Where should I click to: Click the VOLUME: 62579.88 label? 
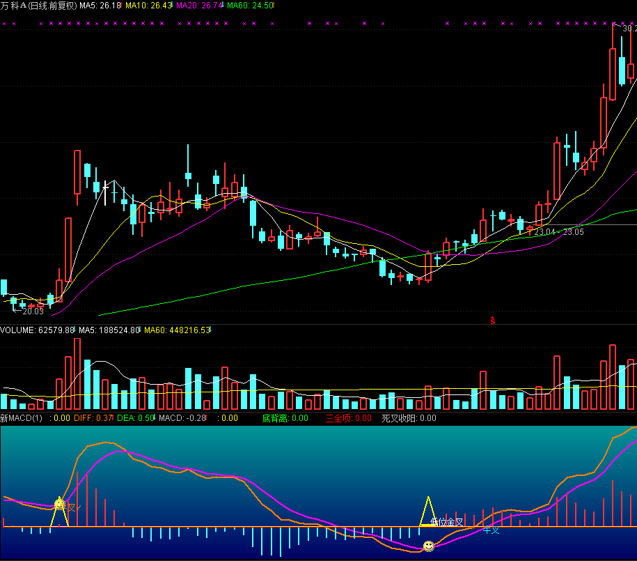(38, 330)
